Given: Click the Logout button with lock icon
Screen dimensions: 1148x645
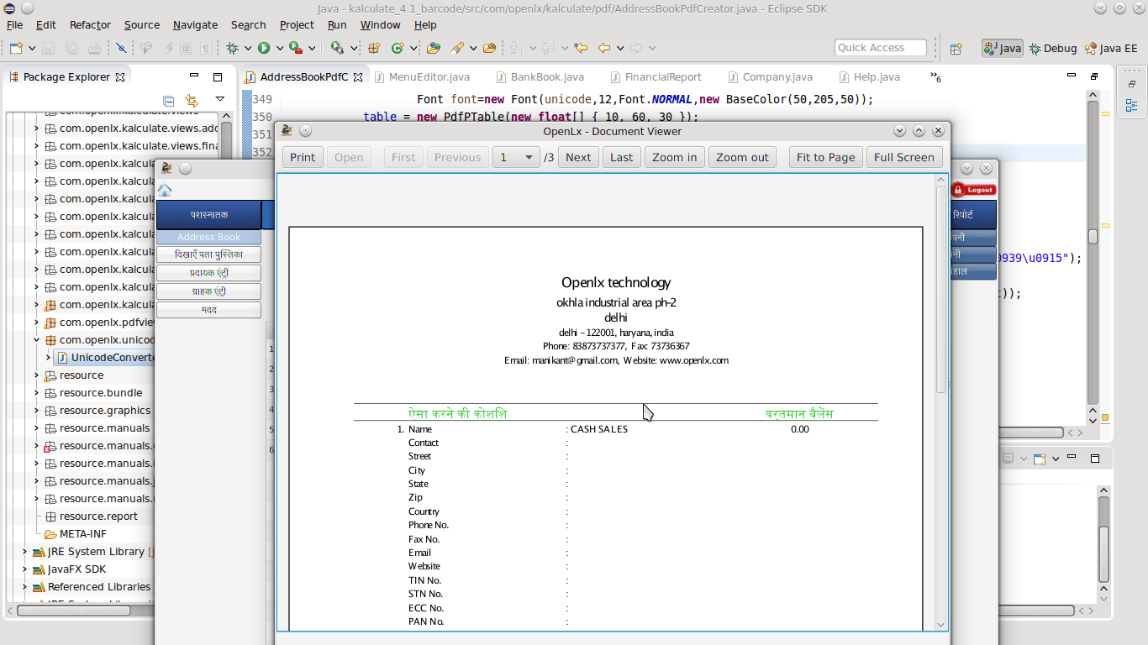Looking at the screenshot, I should click(974, 190).
